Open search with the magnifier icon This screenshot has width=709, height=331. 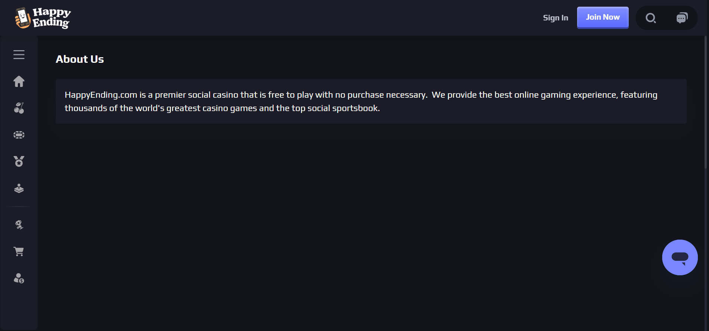tap(651, 18)
